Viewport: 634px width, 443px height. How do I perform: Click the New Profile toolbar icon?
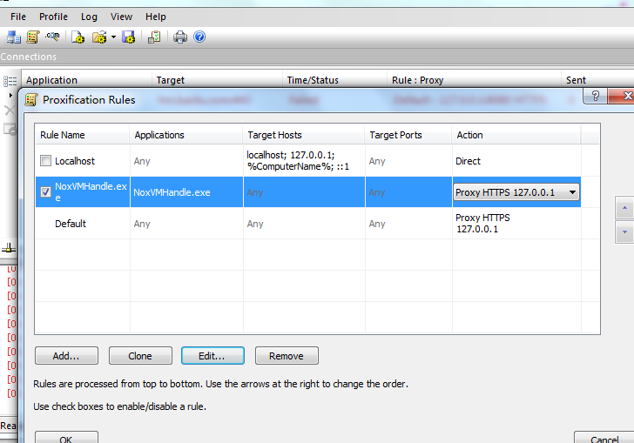(x=78, y=37)
